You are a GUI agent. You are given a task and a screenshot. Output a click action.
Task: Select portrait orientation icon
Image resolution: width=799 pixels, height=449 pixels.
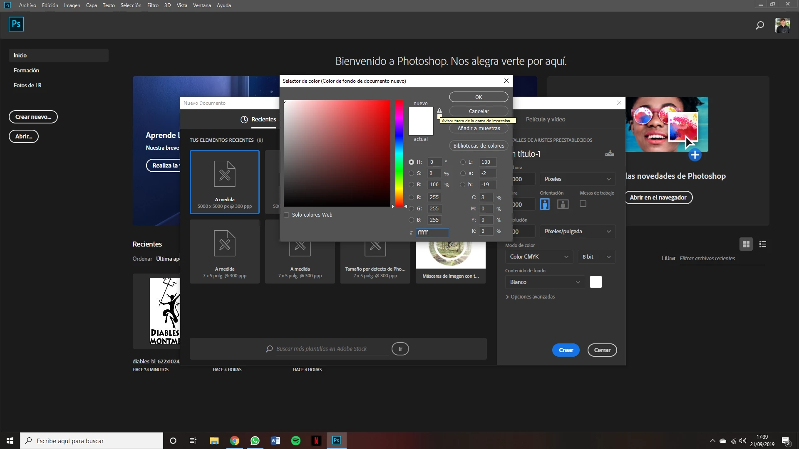coord(545,204)
